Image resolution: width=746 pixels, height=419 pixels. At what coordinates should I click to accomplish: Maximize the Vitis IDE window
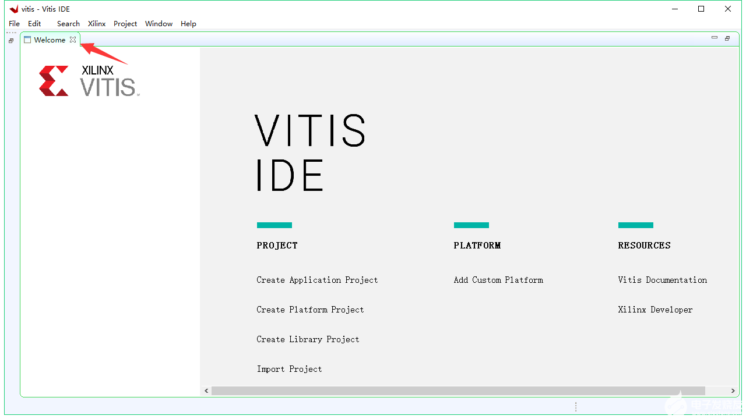click(x=702, y=9)
